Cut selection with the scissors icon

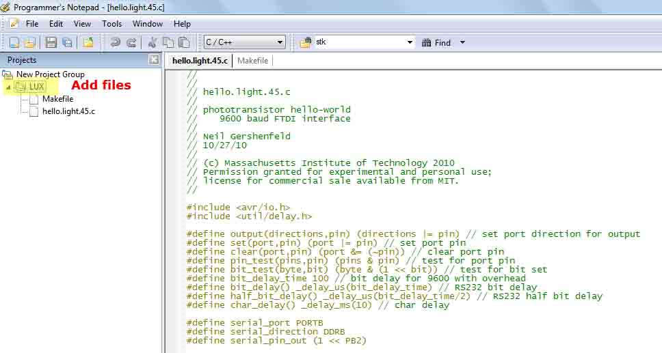click(x=153, y=42)
